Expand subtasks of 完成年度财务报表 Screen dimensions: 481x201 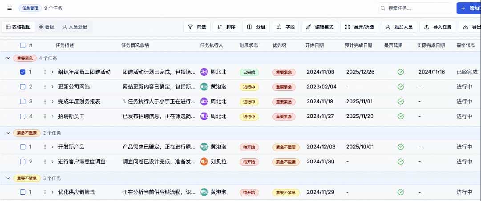pos(53,101)
